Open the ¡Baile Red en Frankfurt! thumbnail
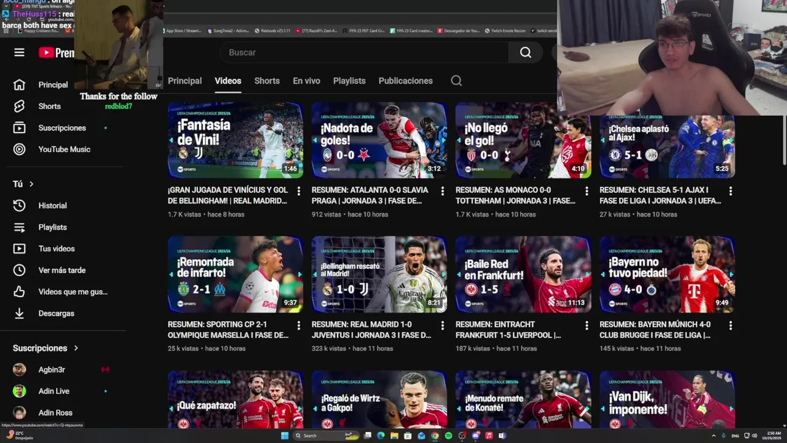This screenshot has height=443, width=787. tap(523, 274)
